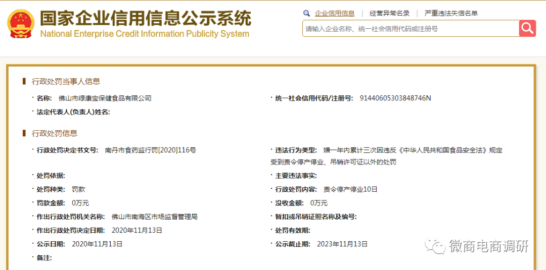This screenshot has width=546, height=270.
Task: Click the penalty authority 佛山市南海区市场监督管理局
Action: tap(154, 217)
